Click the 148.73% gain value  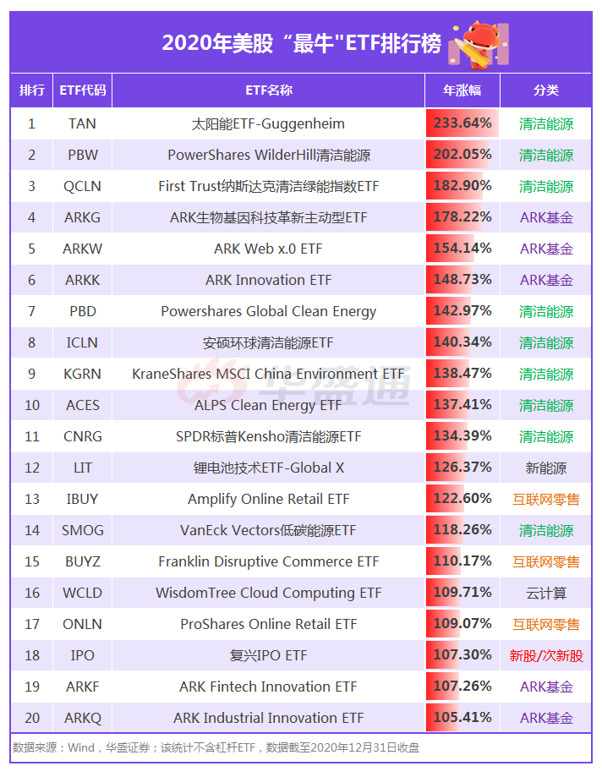pos(462,279)
